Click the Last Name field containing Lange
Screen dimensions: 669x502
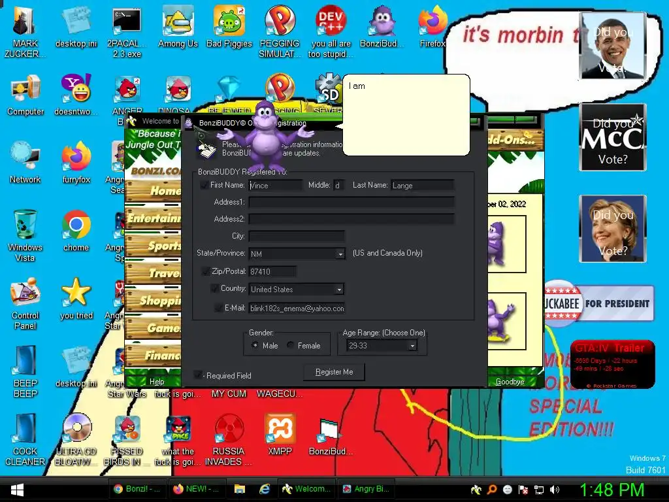click(422, 185)
